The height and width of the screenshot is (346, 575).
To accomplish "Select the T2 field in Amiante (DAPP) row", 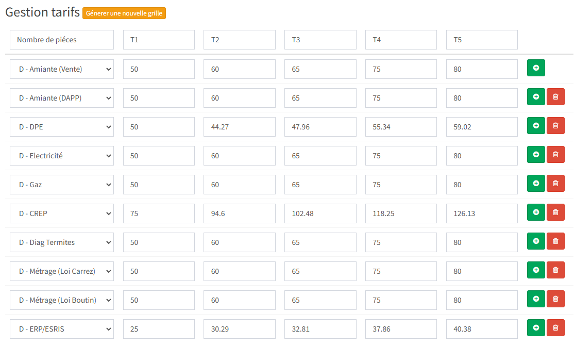I will tap(240, 98).
